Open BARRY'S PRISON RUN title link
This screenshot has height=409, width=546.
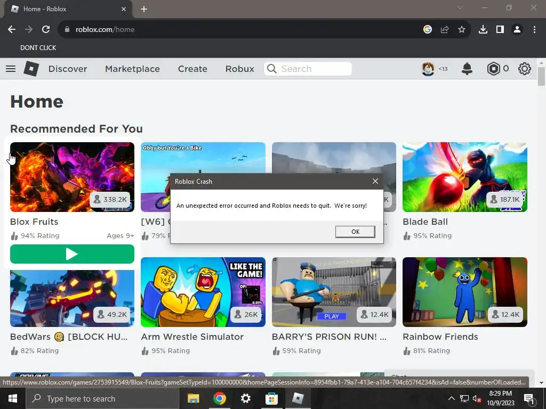coord(329,337)
